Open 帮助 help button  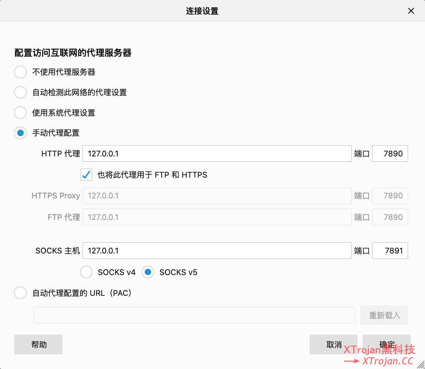[x=38, y=344]
